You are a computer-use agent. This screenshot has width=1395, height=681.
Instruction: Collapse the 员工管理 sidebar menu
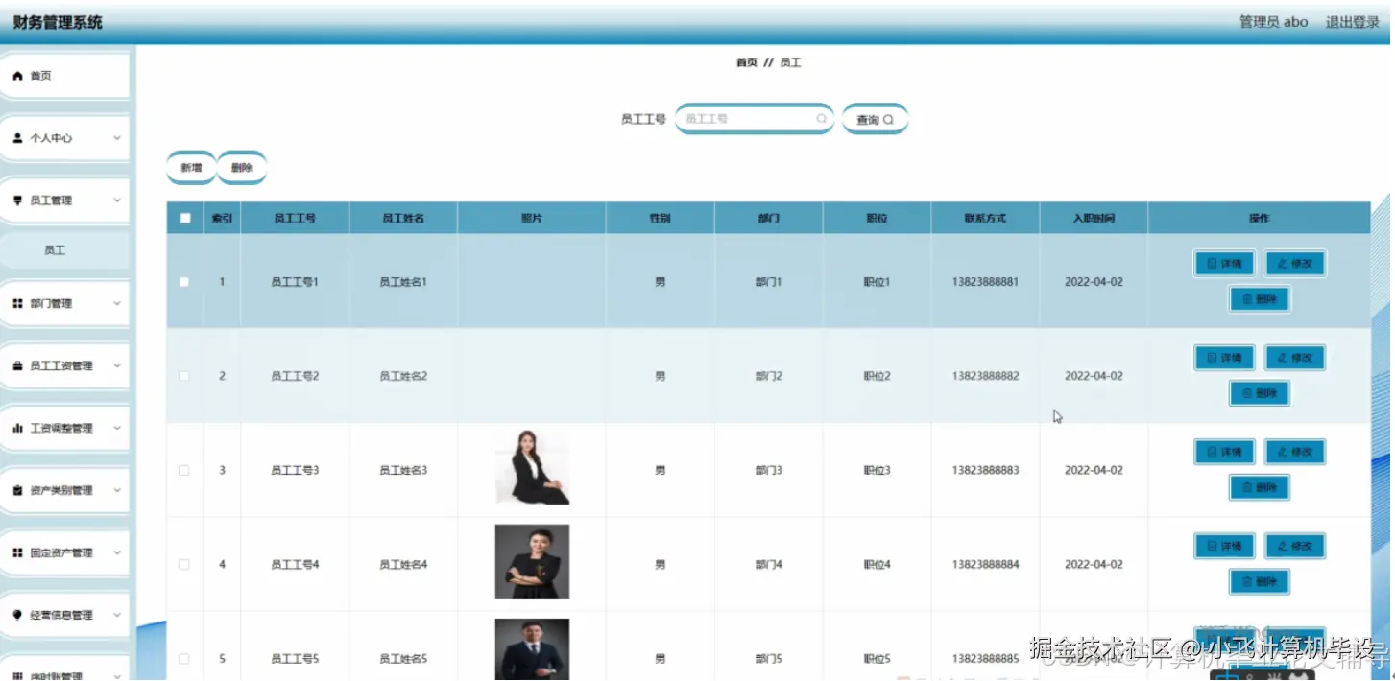pos(117,200)
